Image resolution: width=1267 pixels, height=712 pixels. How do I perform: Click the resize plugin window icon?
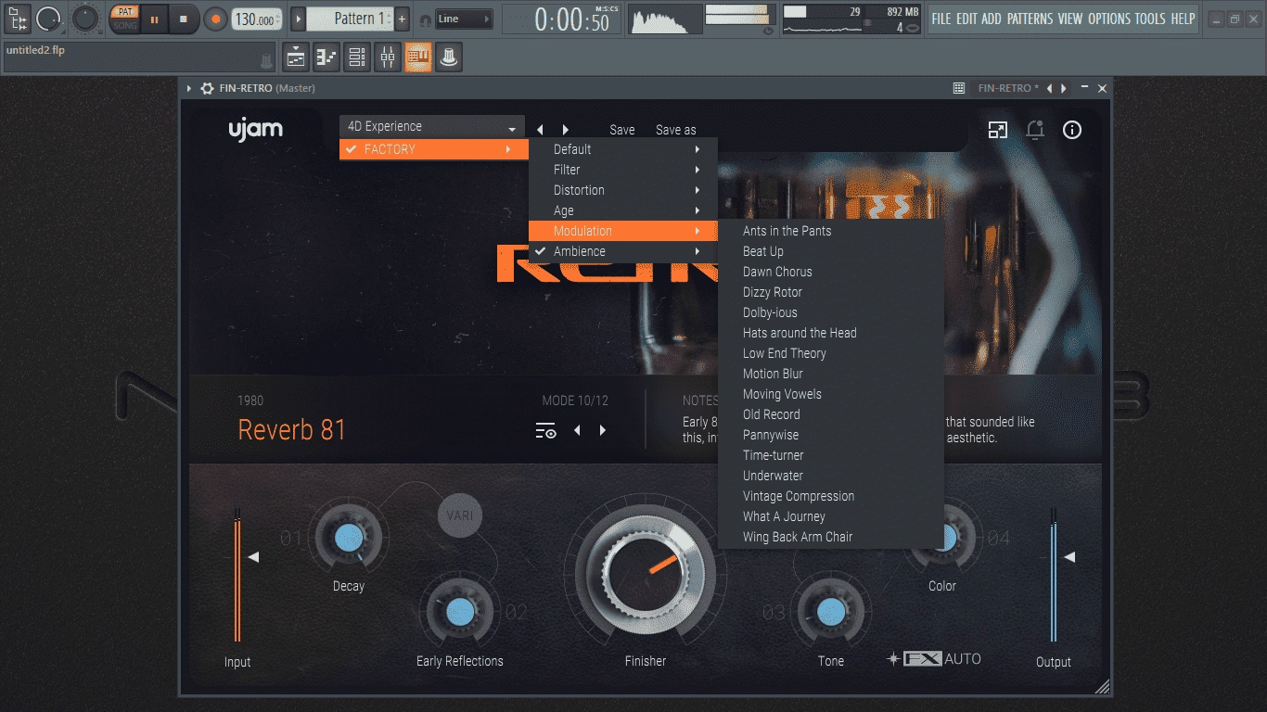[998, 130]
